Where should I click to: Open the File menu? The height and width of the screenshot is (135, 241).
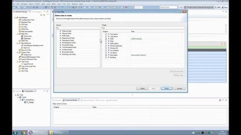coord(14,4)
